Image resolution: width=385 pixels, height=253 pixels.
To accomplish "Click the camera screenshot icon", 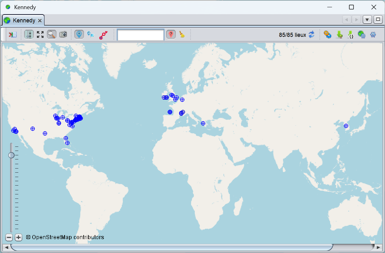I will 63,35.
